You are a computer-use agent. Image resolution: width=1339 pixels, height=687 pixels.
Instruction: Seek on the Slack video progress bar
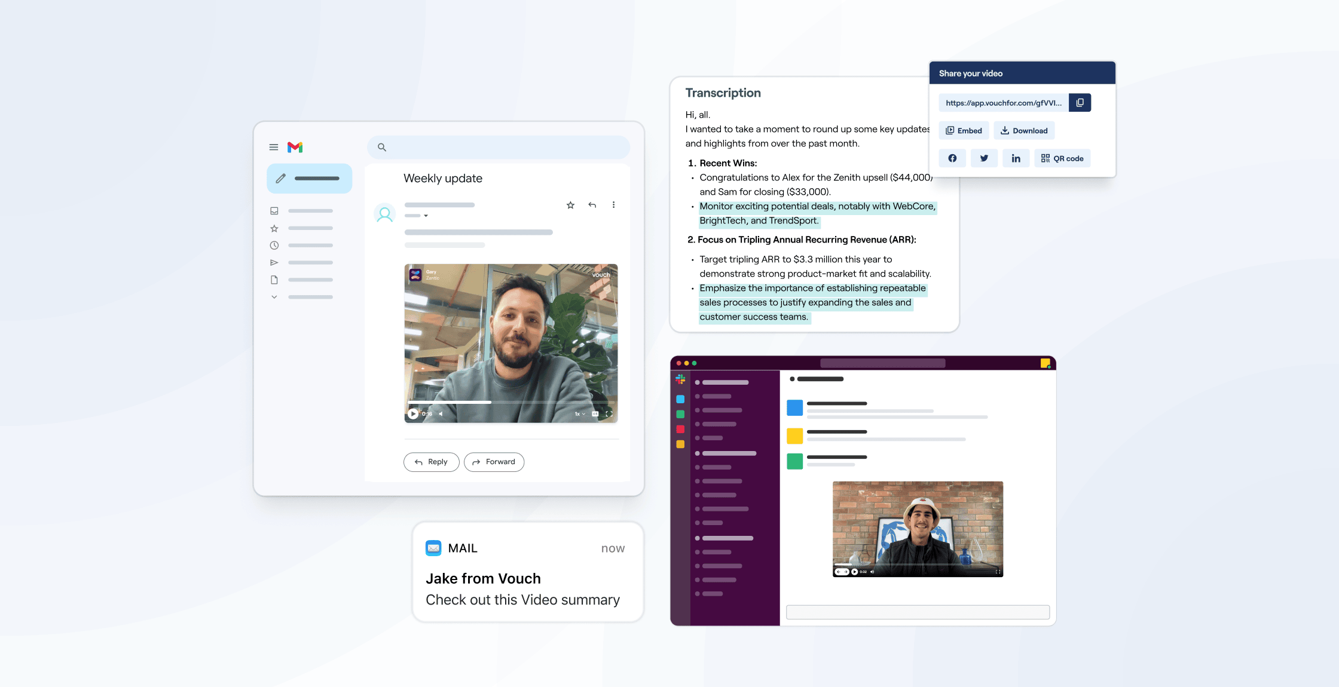point(918,565)
